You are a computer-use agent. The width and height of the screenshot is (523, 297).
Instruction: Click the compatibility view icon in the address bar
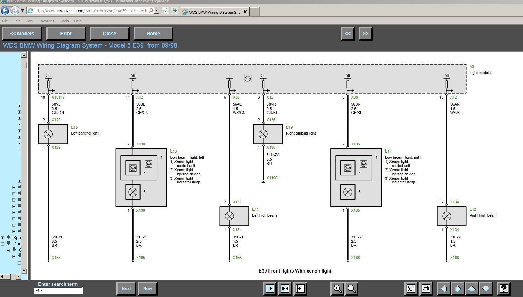pos(165,10)
